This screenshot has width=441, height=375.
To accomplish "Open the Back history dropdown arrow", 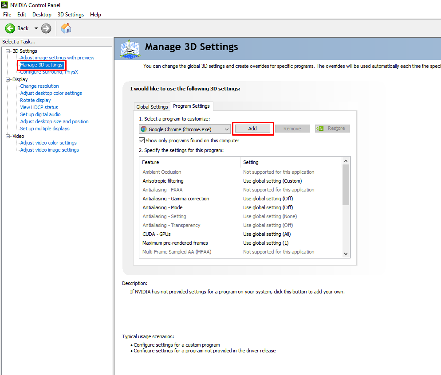I will [x=36, y=28].
